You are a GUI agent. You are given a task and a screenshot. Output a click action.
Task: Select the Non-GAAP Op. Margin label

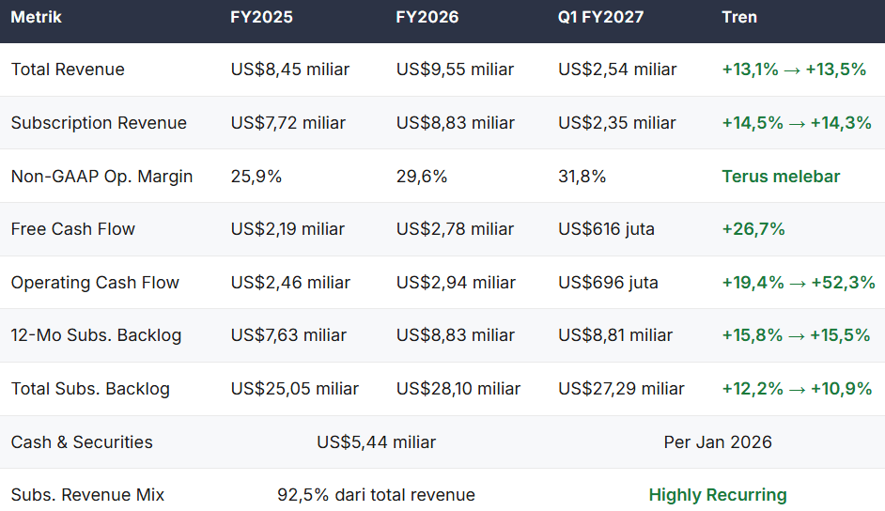102,177
